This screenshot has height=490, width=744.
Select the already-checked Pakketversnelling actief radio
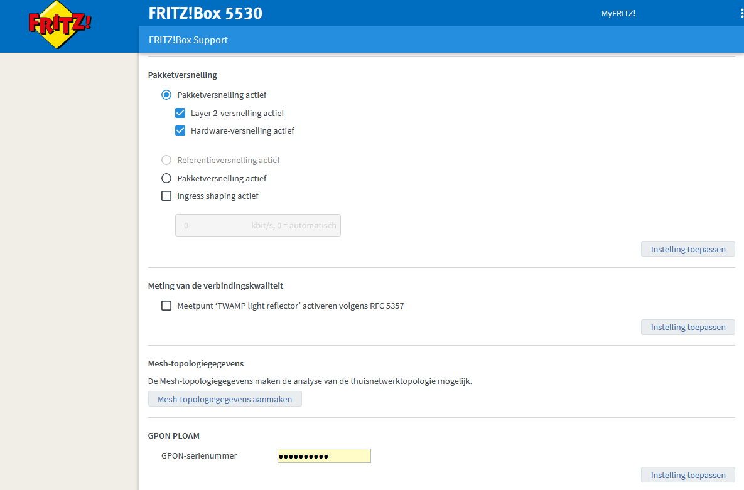click(166, 95)
